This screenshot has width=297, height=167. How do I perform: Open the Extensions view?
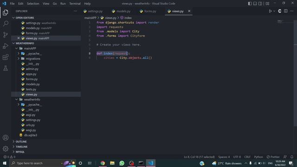[x=6, y=57]
